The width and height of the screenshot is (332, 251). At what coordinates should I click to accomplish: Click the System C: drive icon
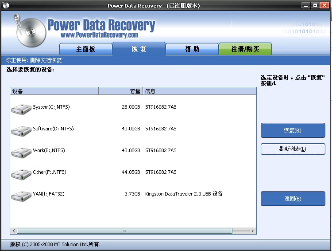click(x=21, y=109)
